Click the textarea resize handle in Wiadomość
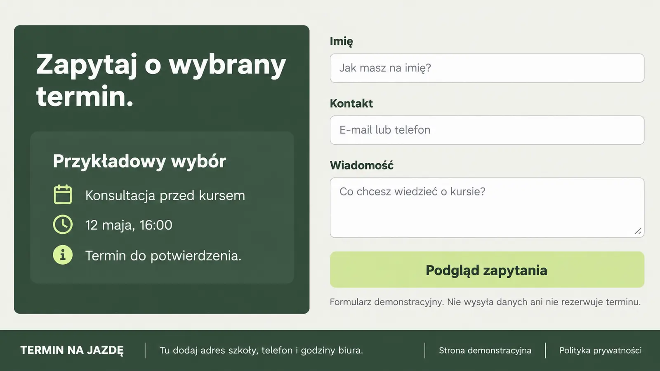Screen dimensions: 660x371 tap(638, 231)
